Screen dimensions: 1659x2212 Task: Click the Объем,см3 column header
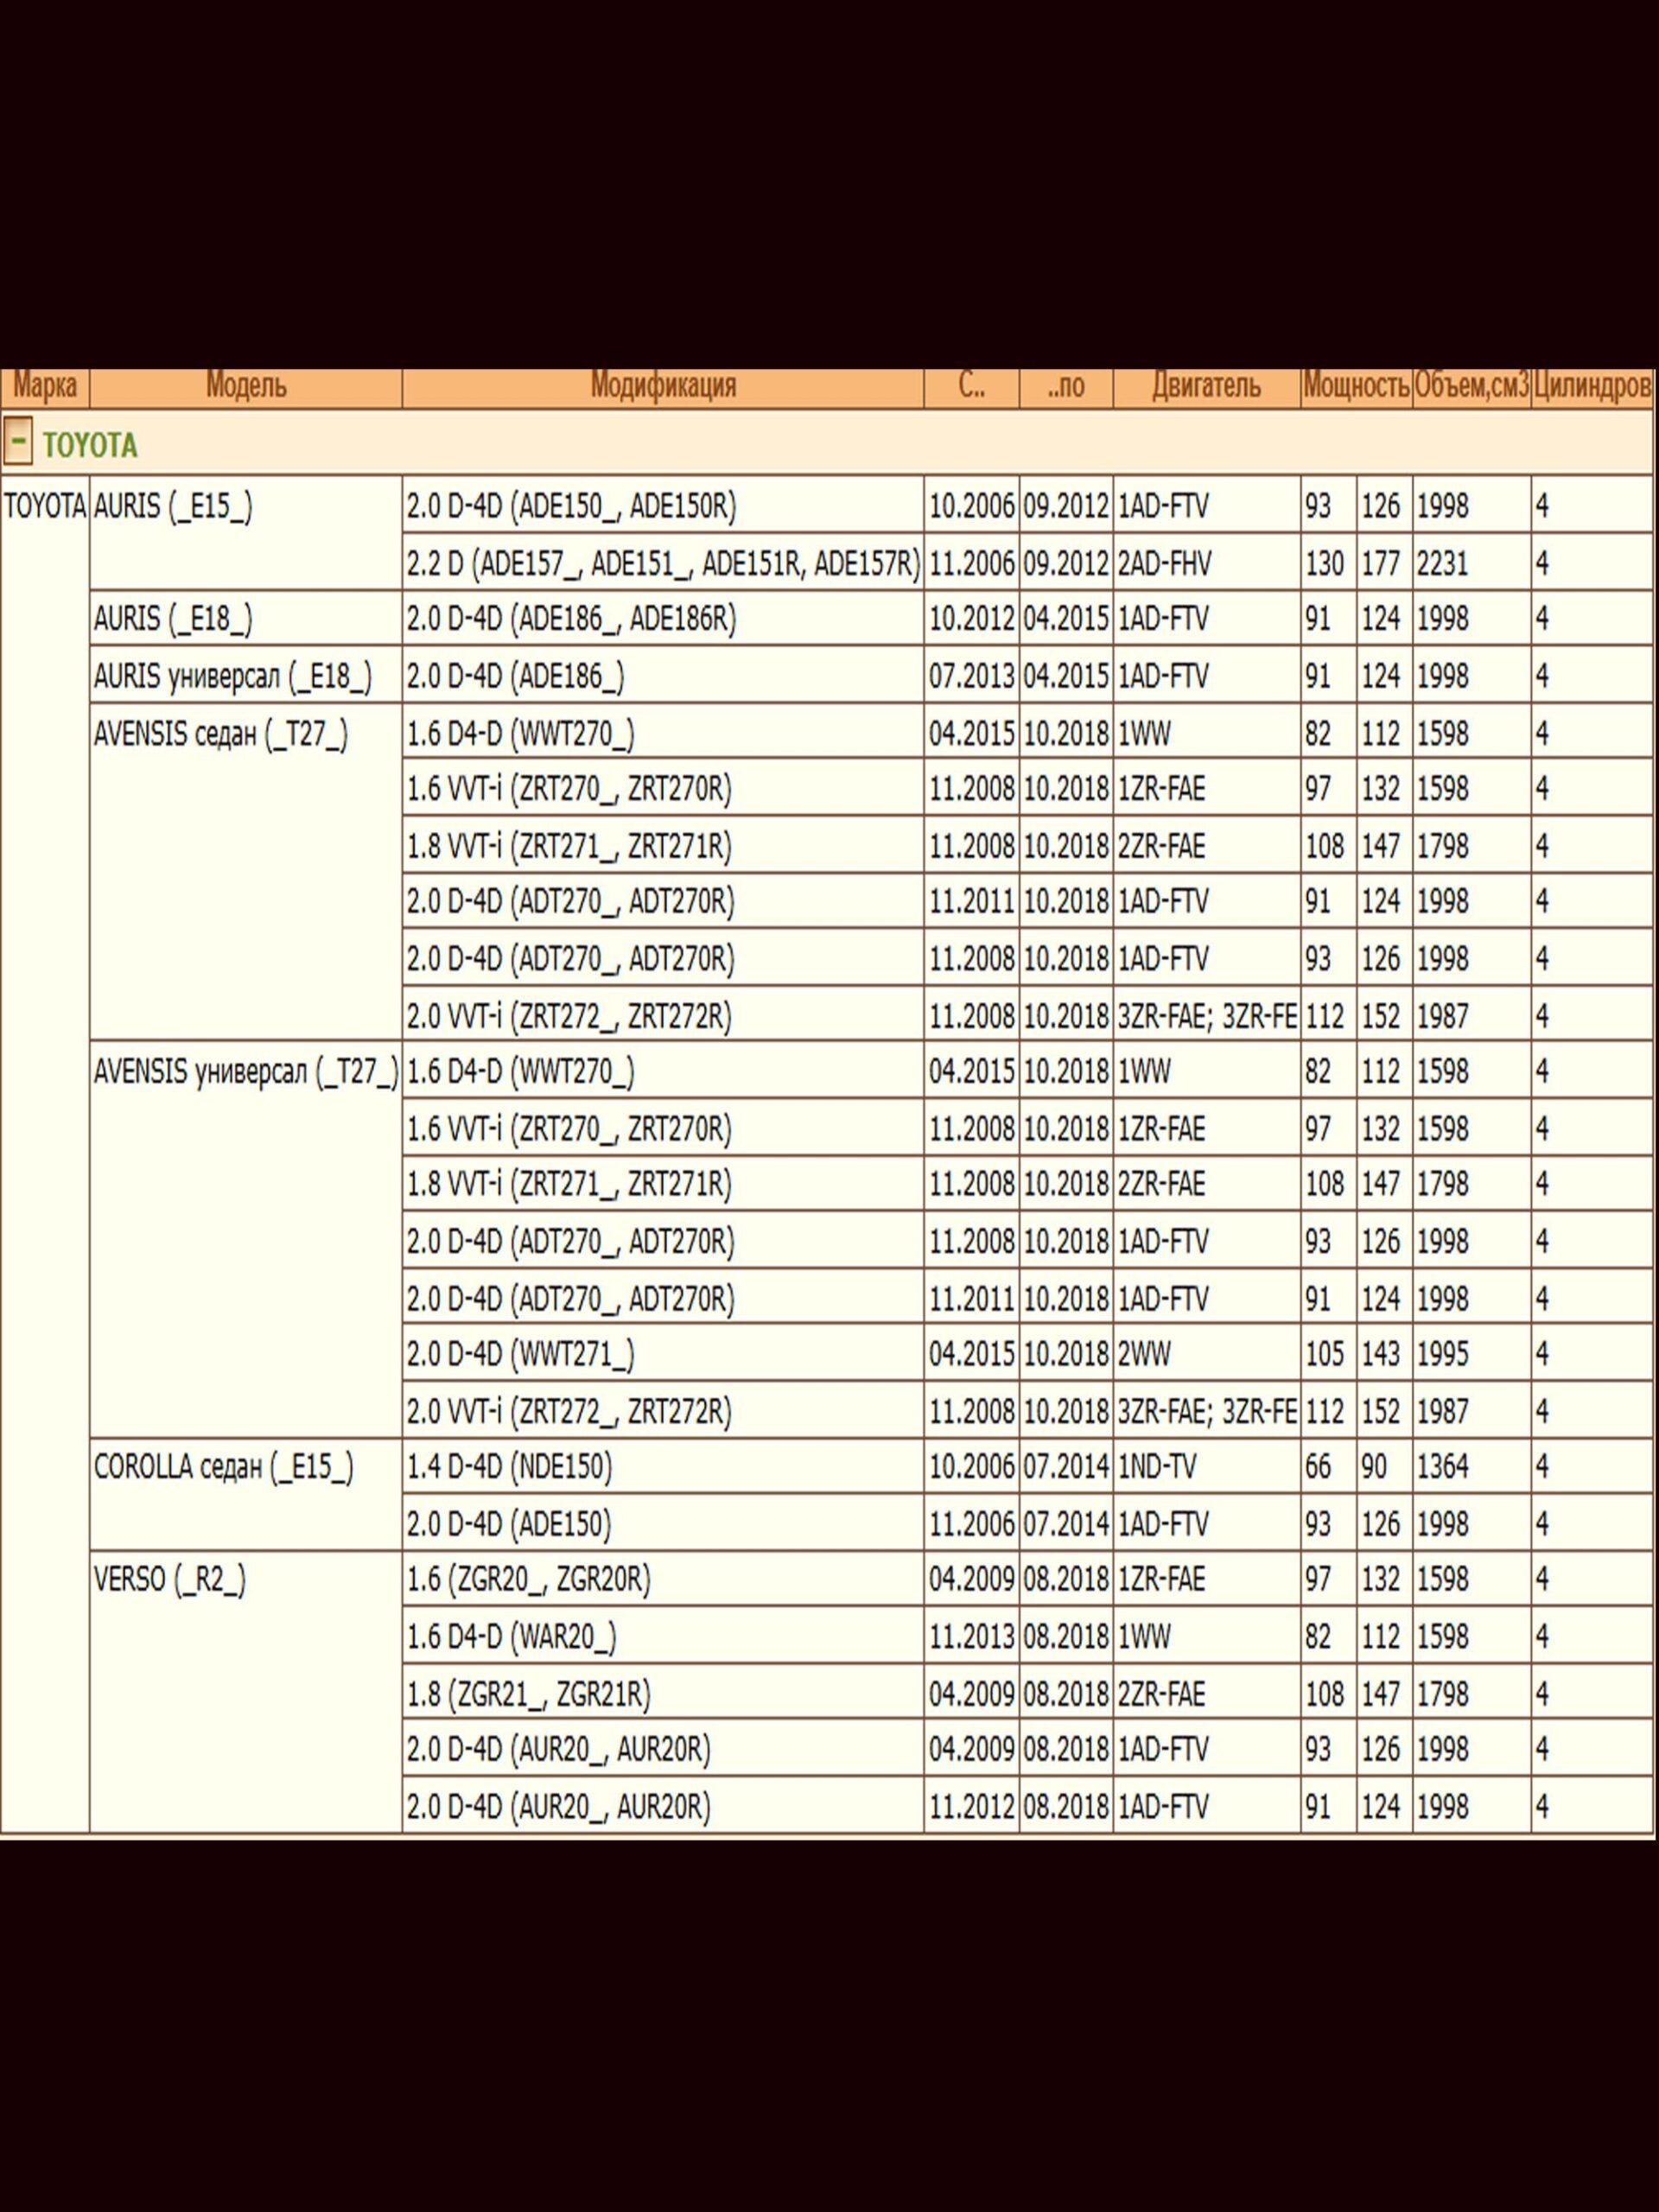[1471, 386]
